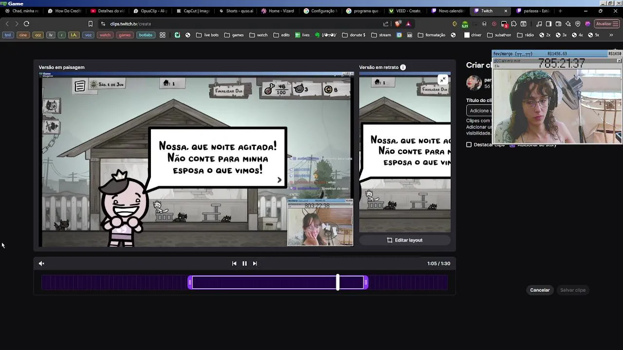Open the Brave wallet icon
The image size is (623, 350).
click(558, 23)
